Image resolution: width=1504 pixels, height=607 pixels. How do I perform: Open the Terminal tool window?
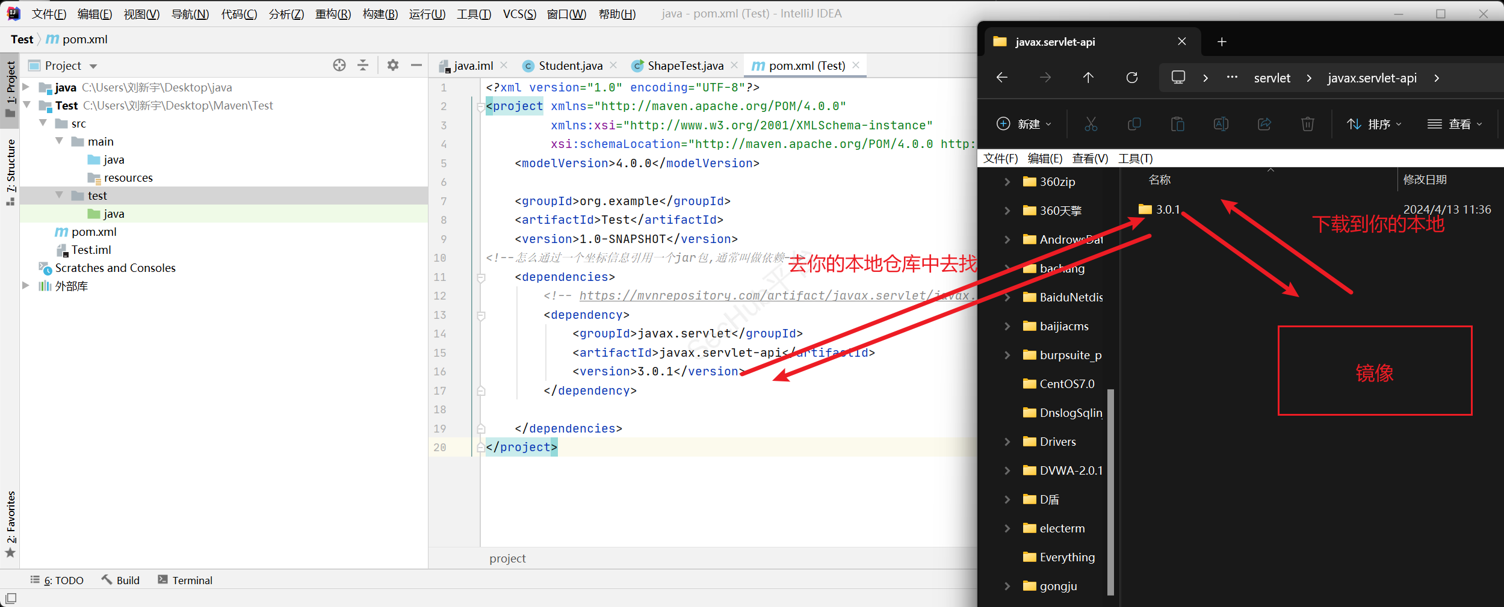pos(185,580)
